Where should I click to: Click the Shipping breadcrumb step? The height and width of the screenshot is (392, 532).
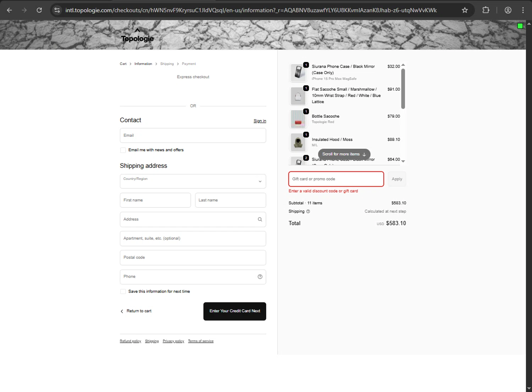167,64
